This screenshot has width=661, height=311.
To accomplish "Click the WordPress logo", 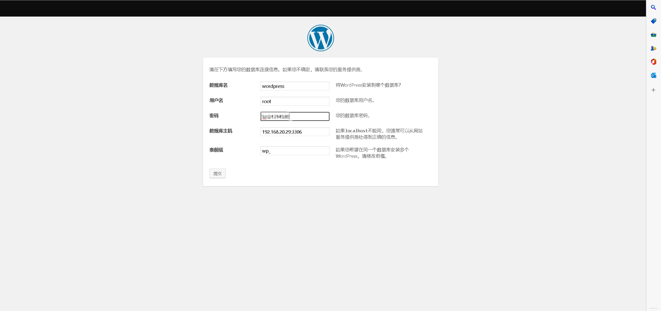I will [x=320, y=38].
